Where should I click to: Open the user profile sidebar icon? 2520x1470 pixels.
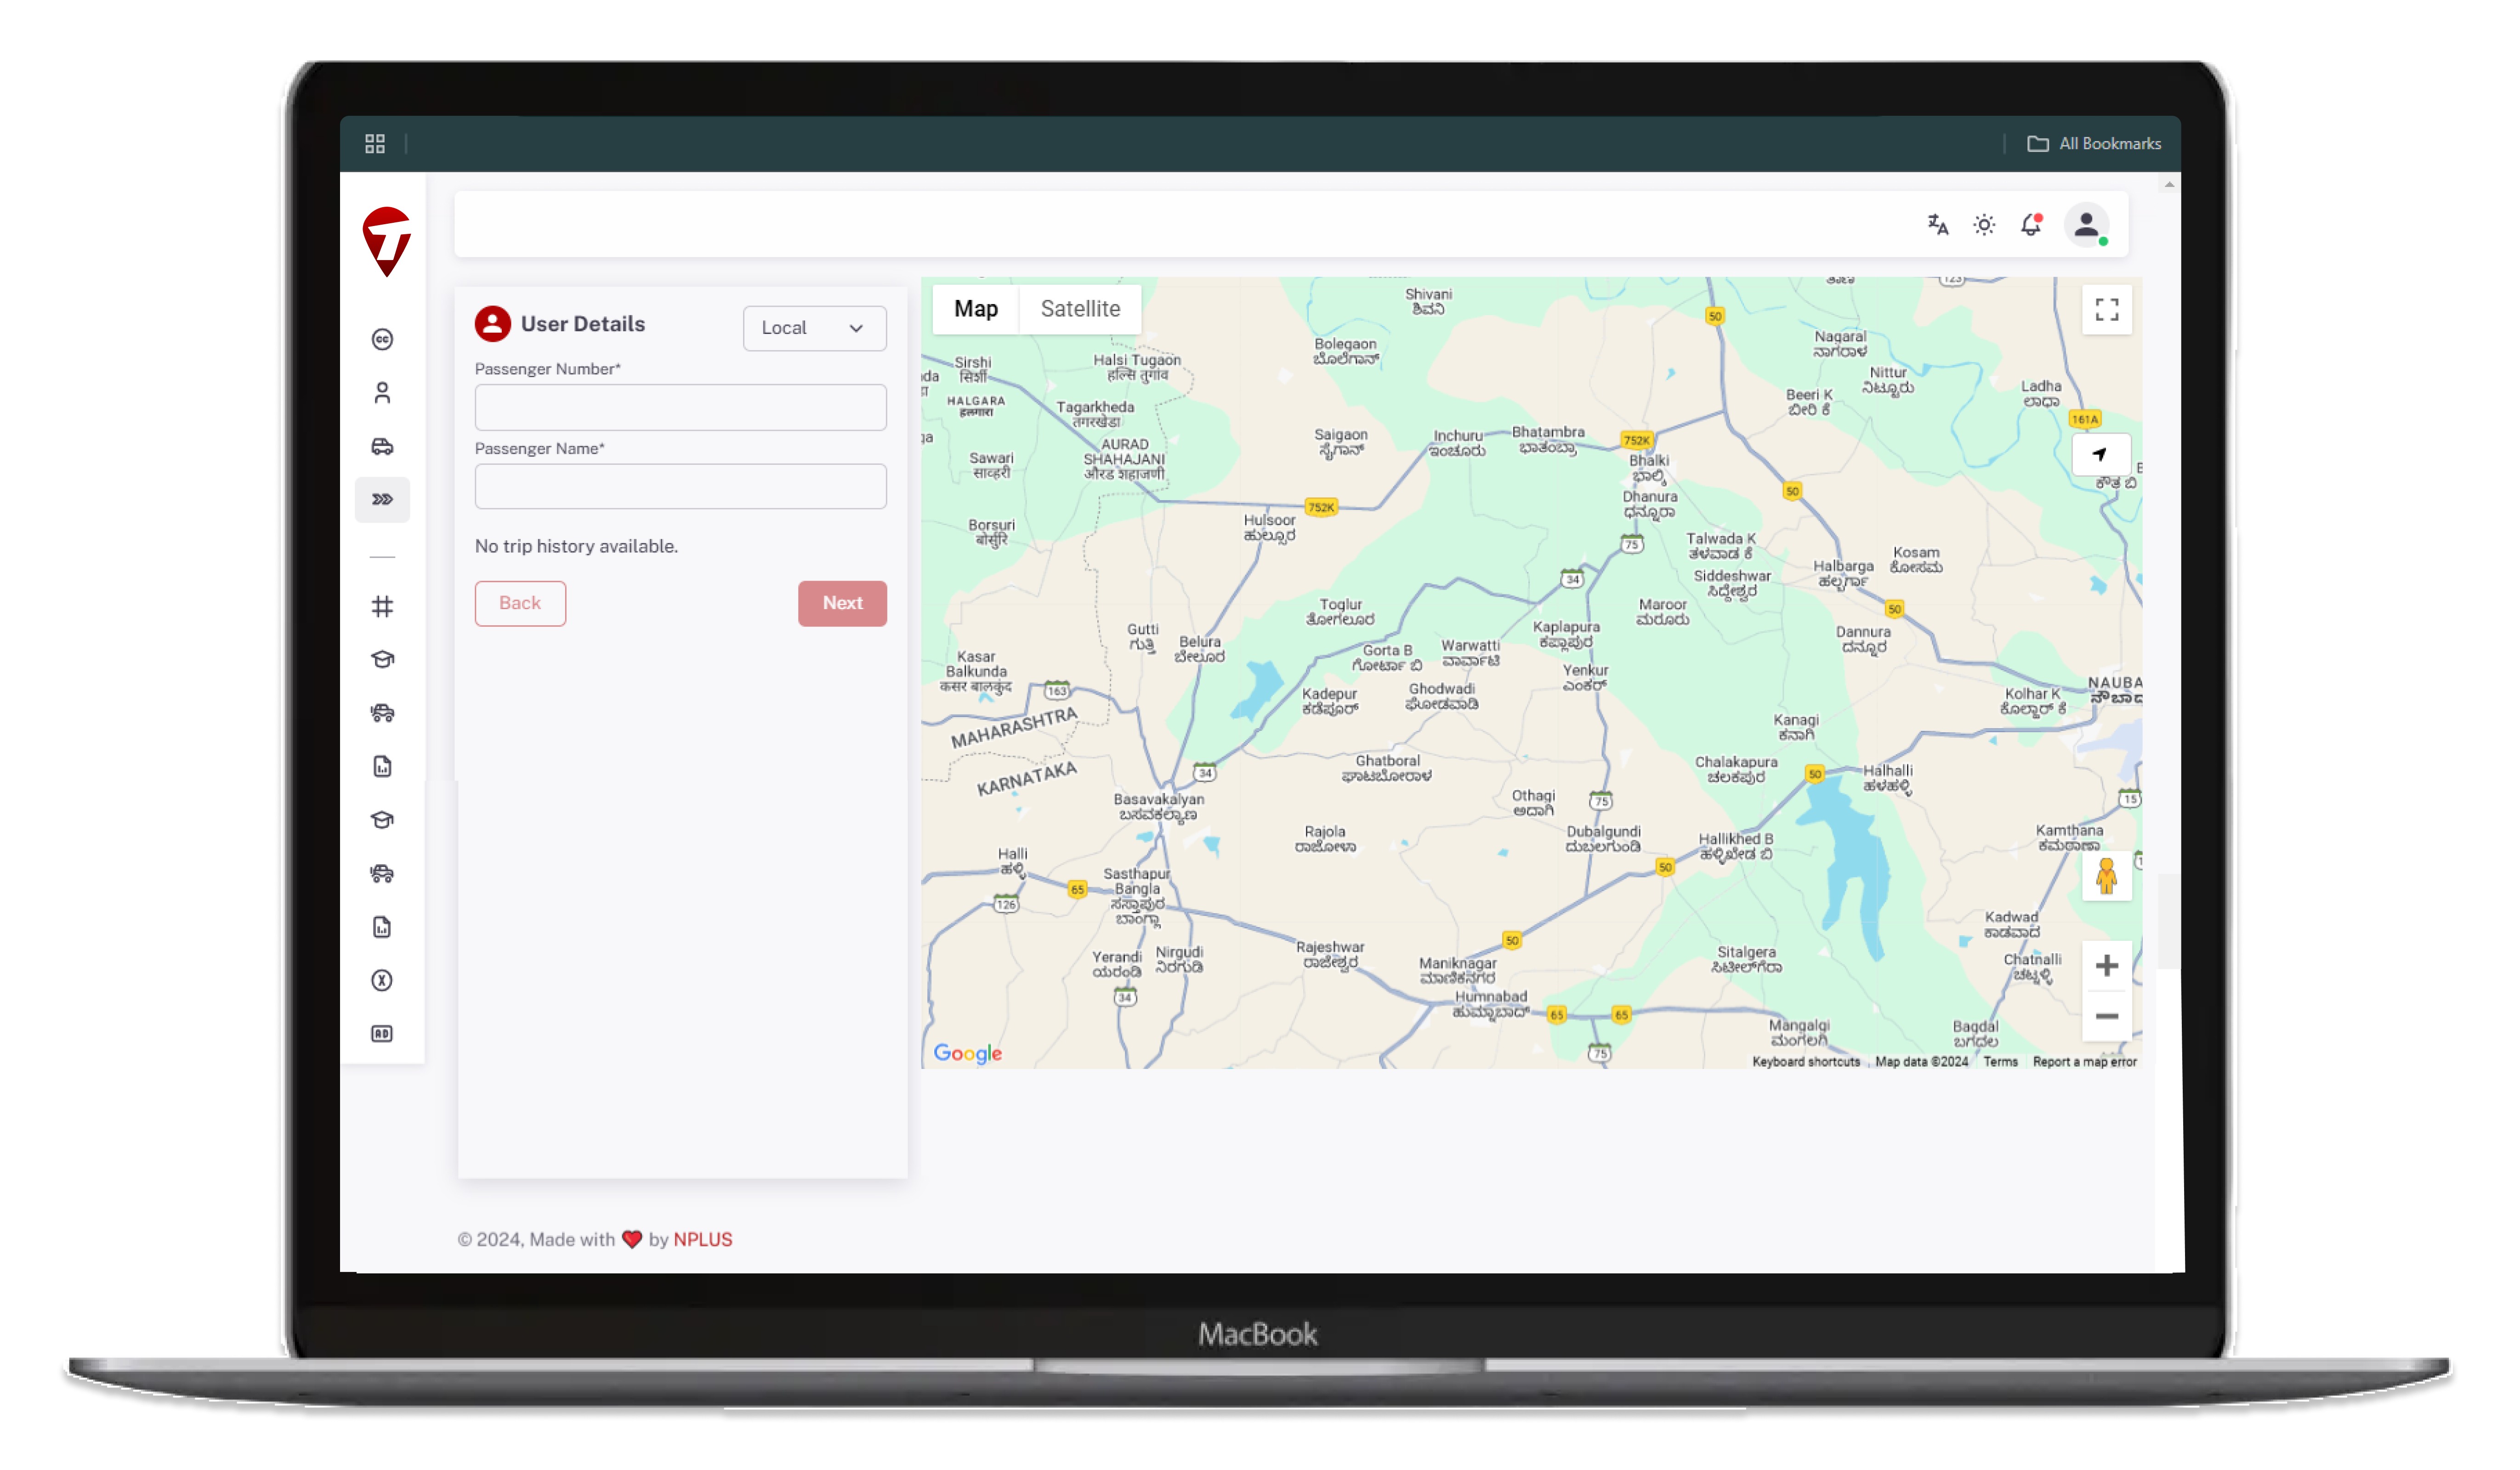[x=382, y=393]
